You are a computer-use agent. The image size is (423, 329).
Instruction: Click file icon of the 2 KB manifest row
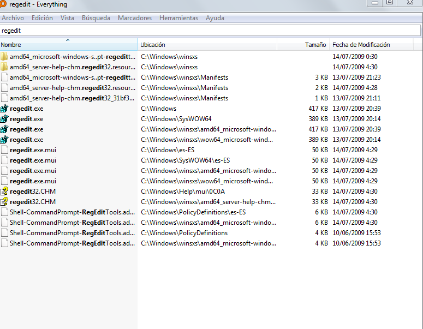pyautogui.click(x=4, y=88)
